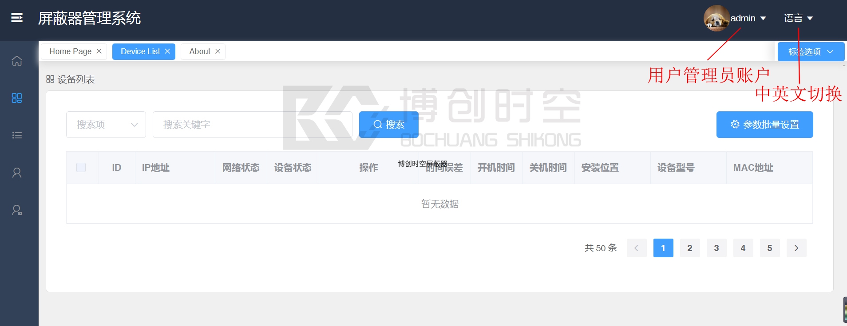Toggle the select-all checkbox in table header
The height and width of the screenshot is (326, 847).
point(81,168)
